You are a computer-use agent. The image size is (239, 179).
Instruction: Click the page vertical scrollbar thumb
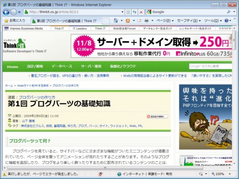234,40
